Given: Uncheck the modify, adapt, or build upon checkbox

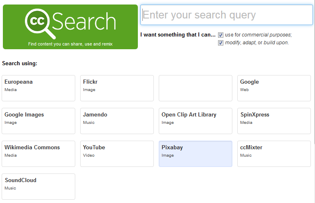Looking at the screenshot, I should [220, 43].
